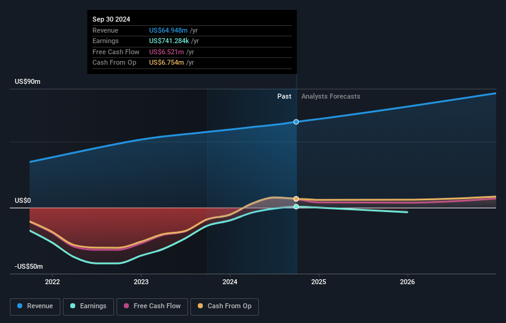Image resolution: width=506 pixels, height=323 pixels.
Task: Select the Revenue data point on Sep 30 2024
Action: click(x=296, y=122)
